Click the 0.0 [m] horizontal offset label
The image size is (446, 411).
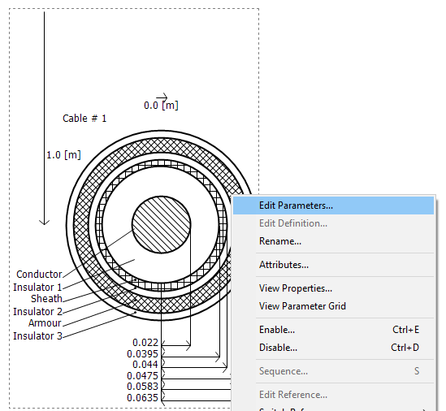161,106
